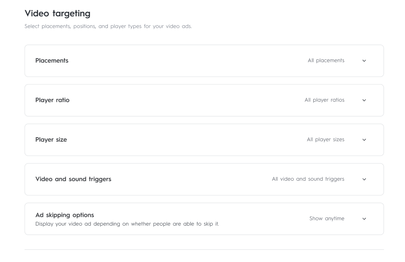Click the Ad skipping options title

(65, 215)
